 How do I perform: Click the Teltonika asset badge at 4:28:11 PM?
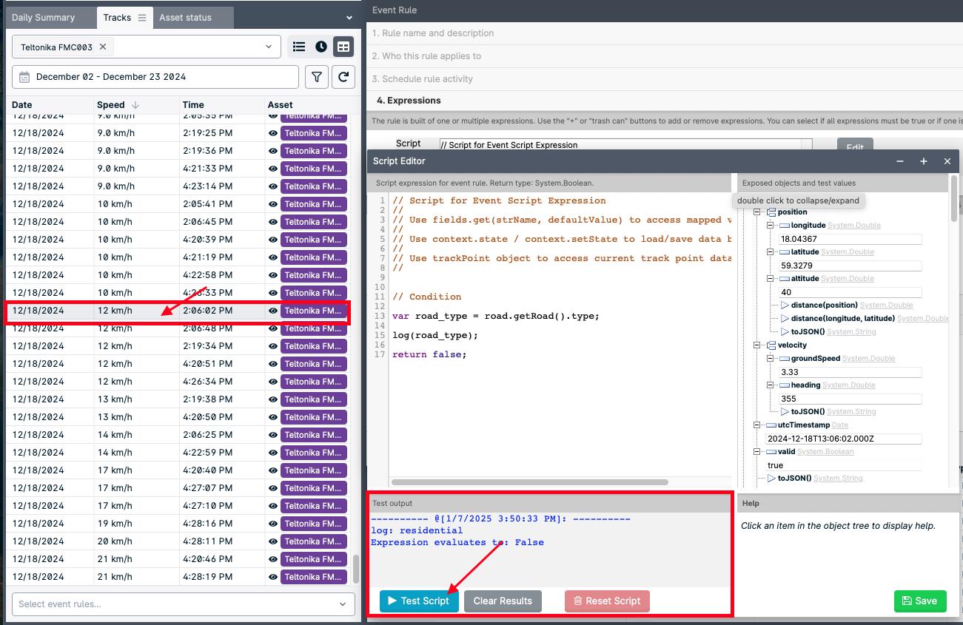click(x=314, y=541)
